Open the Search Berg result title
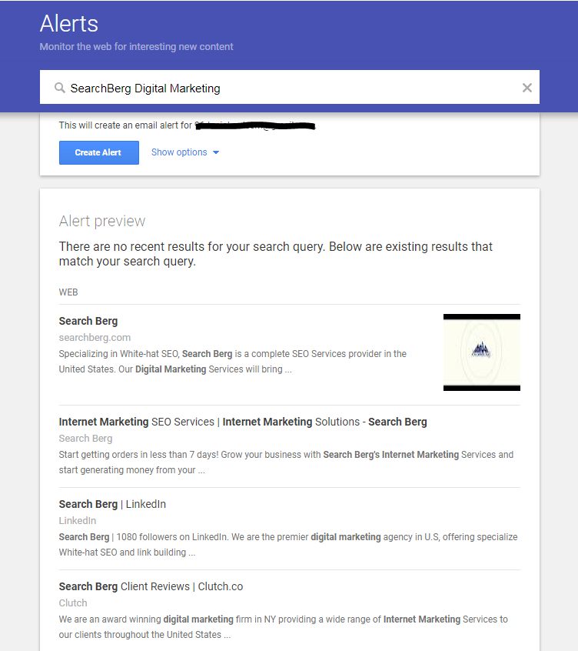Image resolution: width=578 pixels, height=651 pixels. coord(88,321)
